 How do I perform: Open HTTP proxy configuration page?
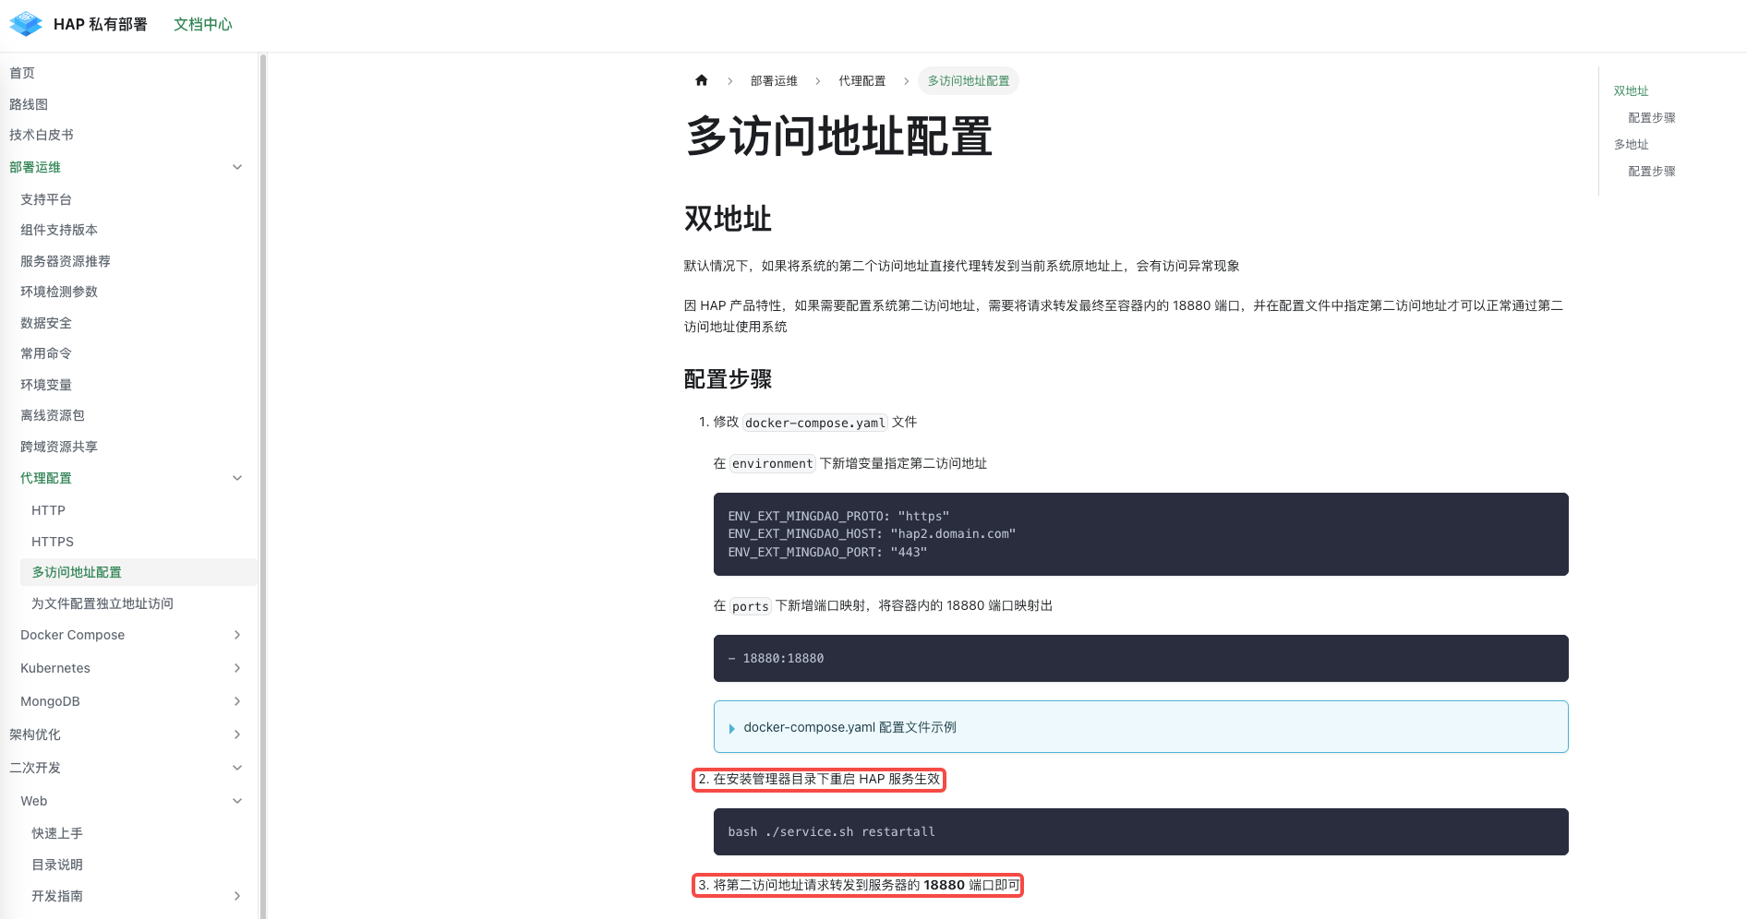(48, 510)
